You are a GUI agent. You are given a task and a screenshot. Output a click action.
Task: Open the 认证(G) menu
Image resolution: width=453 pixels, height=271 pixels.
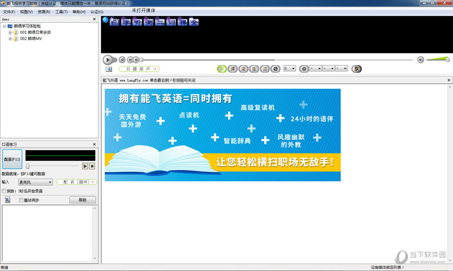pos(97,12)
